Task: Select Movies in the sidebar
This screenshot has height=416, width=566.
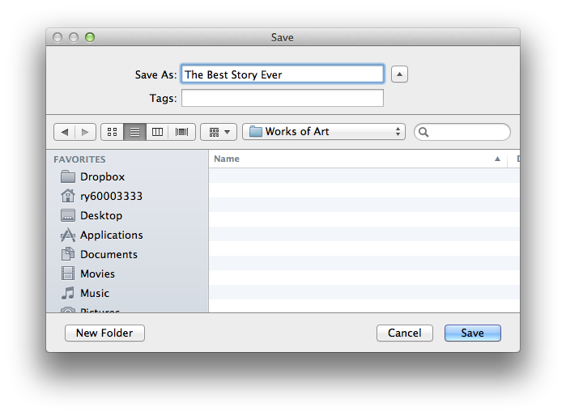Action: (x=127, y=274)
